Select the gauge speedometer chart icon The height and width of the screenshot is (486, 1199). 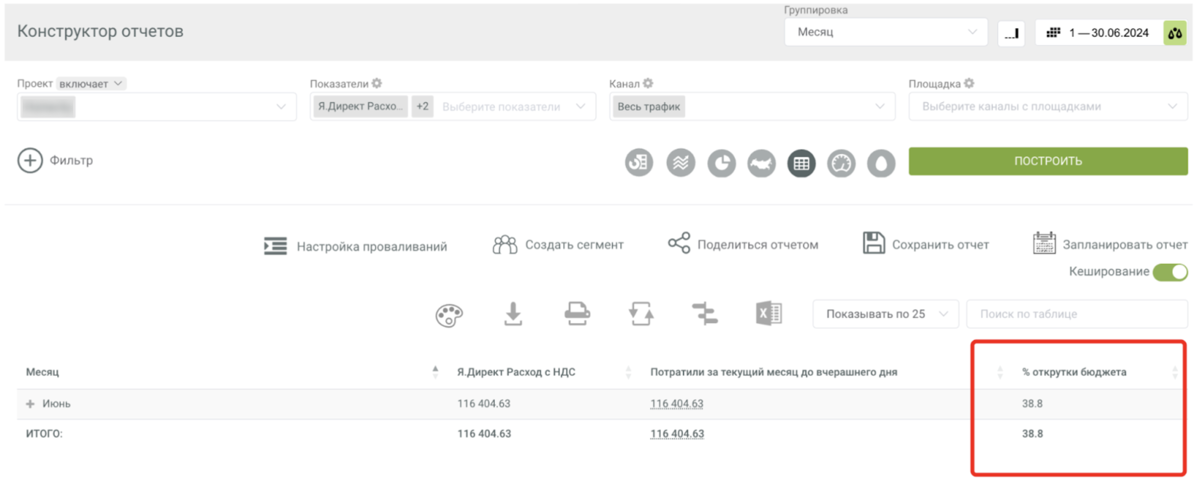pyautogui.click(x=840, y=163)
